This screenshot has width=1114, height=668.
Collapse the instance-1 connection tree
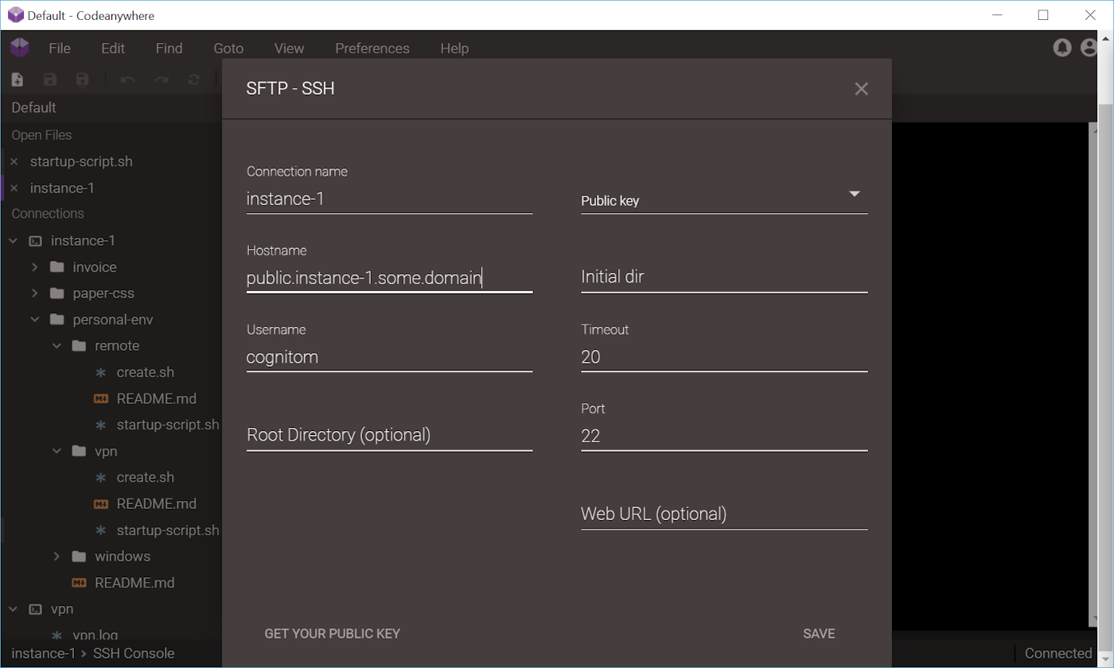(x=14, y=241)
